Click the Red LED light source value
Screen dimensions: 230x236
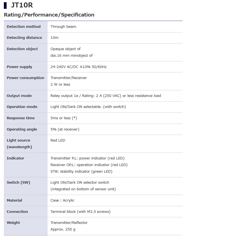(x=58, y=140)
